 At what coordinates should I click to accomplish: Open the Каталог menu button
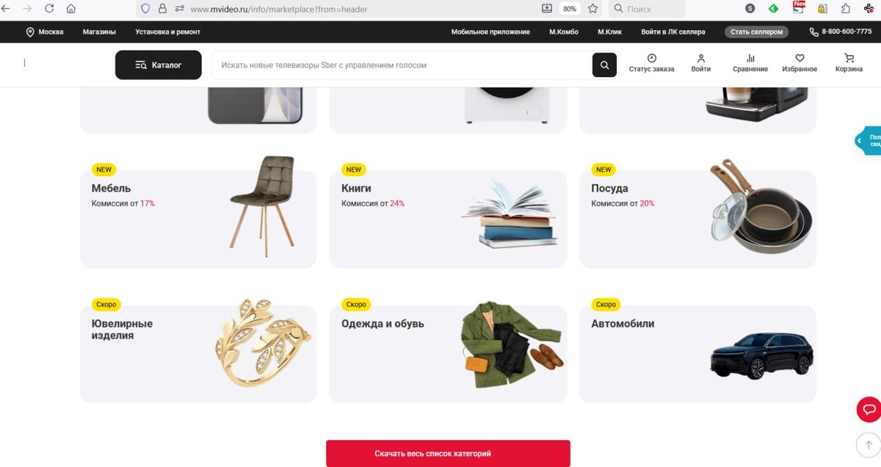click(x=159, y=65)
